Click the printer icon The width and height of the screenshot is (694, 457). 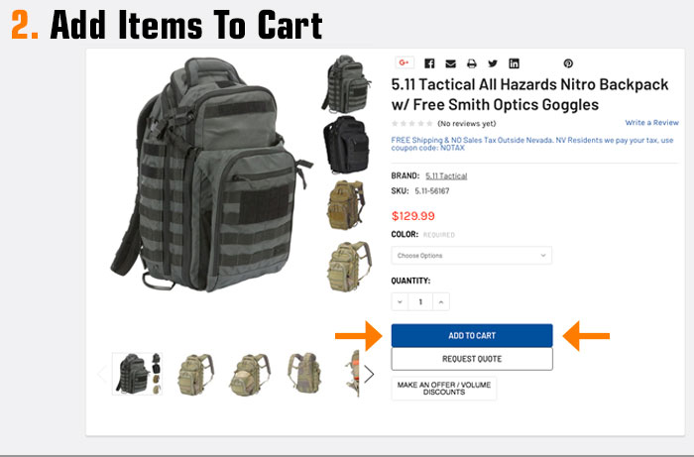click(472, 63)
